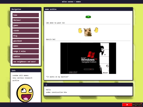Click the awesome smiley face image
The image size is (143, 107).
click(x=25, y=93)
